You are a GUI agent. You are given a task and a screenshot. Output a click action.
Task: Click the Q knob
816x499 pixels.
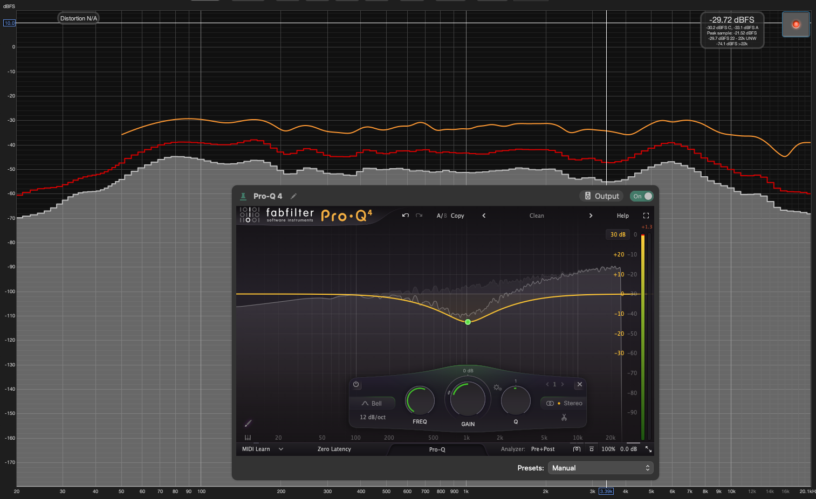click(x=516, y=401)
